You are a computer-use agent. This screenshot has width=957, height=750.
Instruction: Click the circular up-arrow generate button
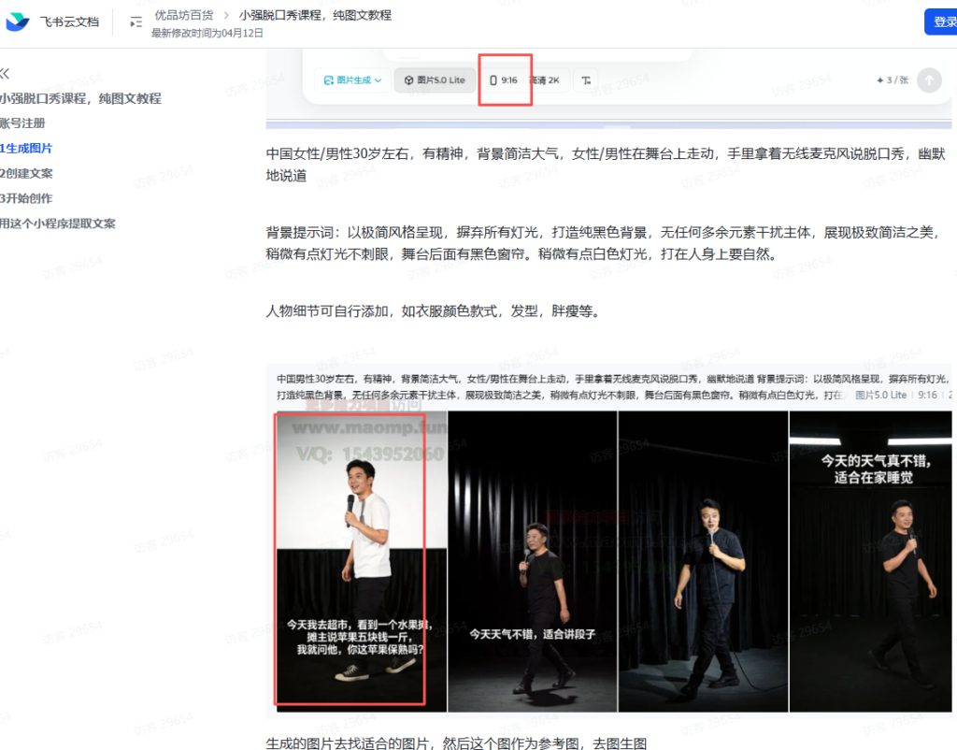click(926, 80)
